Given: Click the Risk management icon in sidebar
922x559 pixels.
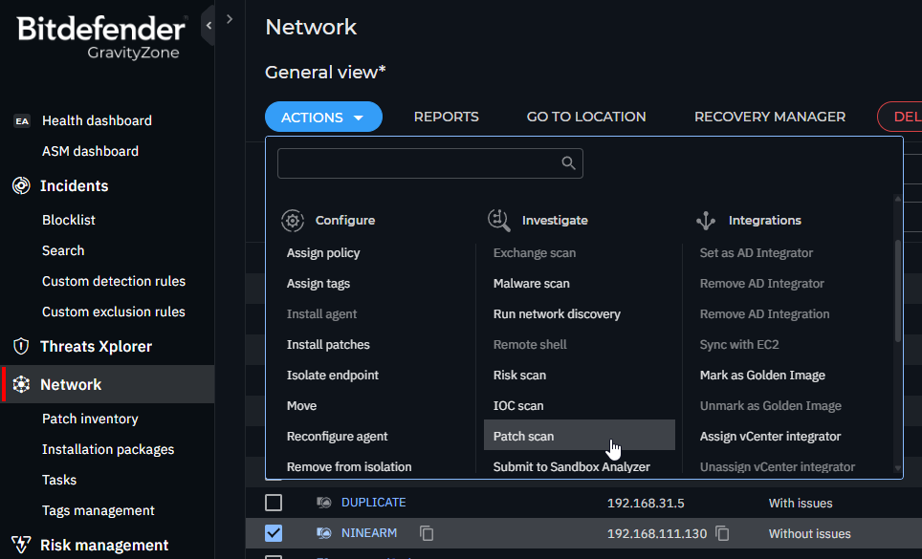Looking at the screenshot, I should 21,546.
